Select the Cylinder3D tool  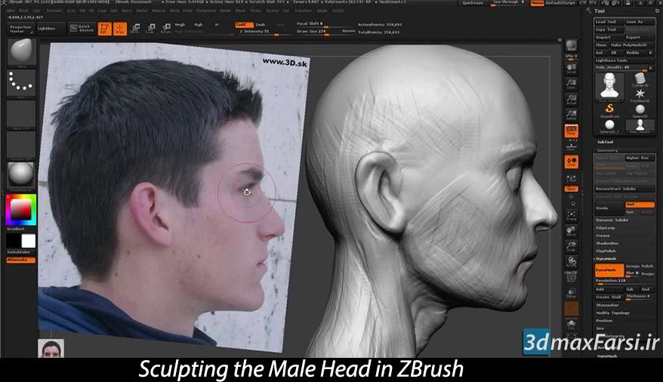point(640,79)
